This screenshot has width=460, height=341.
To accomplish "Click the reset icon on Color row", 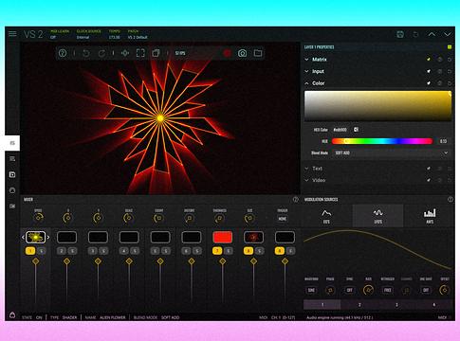I will (450, 83).
